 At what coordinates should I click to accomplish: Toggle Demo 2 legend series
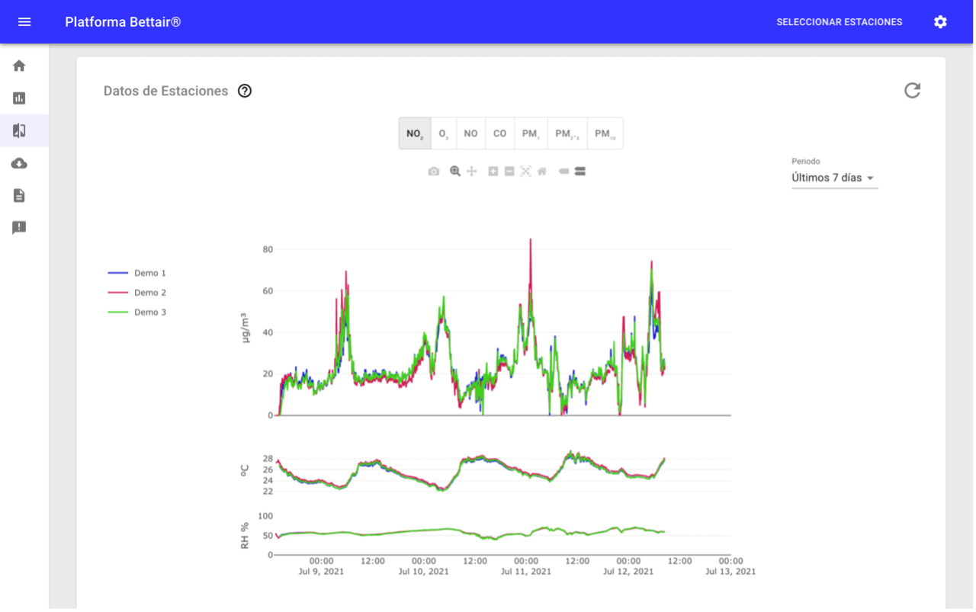tap(137, 293)
